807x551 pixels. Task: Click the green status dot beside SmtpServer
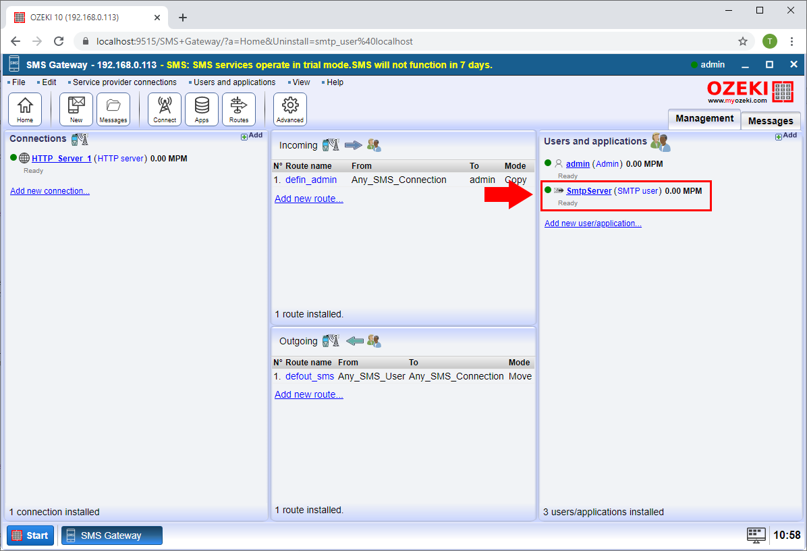click(x=547, y=190)
